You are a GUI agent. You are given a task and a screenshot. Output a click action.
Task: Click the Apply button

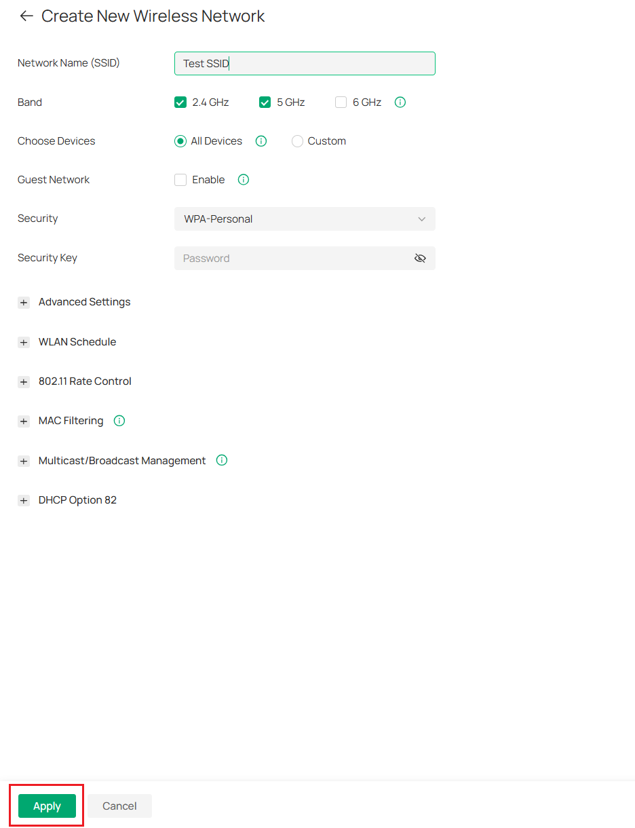coord(47,806)
